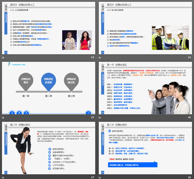Click the slide number label 18
194x179 pixels.
click(x=189, y=177)
